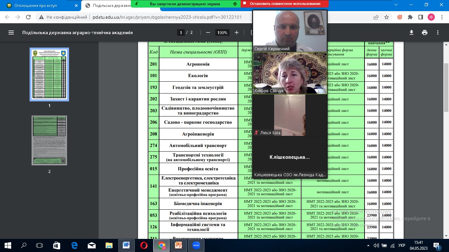
Task: Open PDF viewer more actions menu
Action: [x=438, y=32]
